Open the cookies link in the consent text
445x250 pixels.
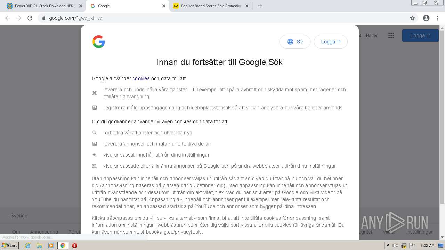coord(141,78)
